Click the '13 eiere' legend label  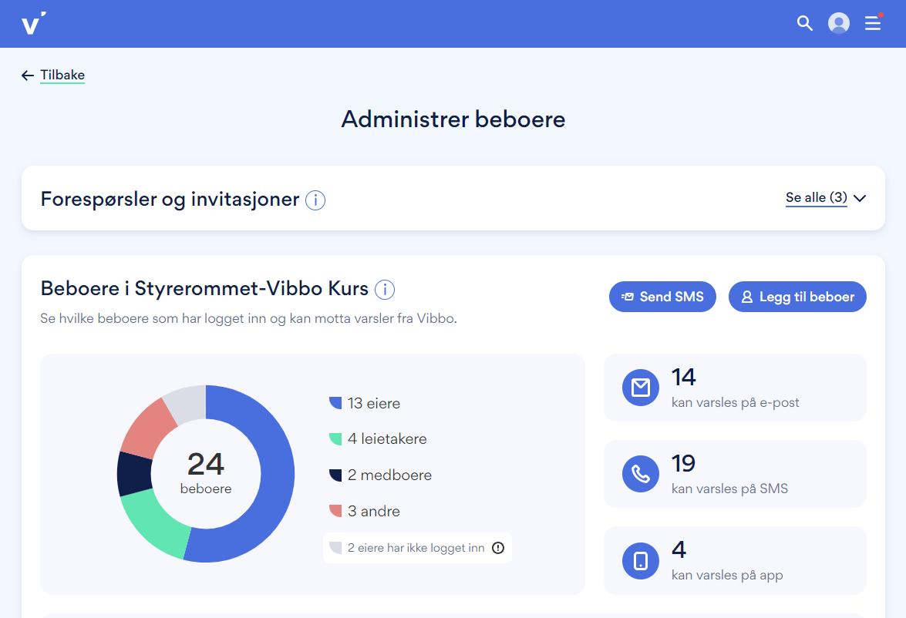pyautogui.click(x=374, y=403)
